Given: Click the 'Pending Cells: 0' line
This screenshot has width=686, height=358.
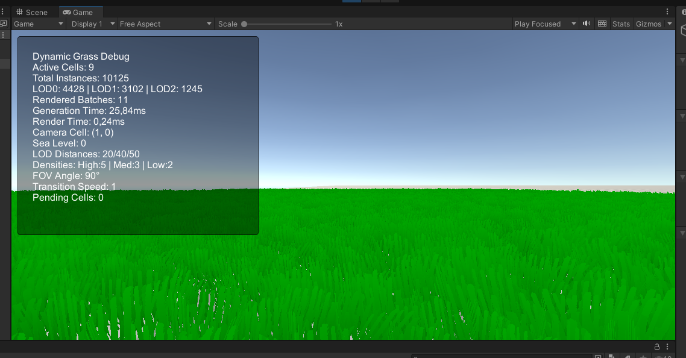Looking at the screenshot, I should [68, 197].
